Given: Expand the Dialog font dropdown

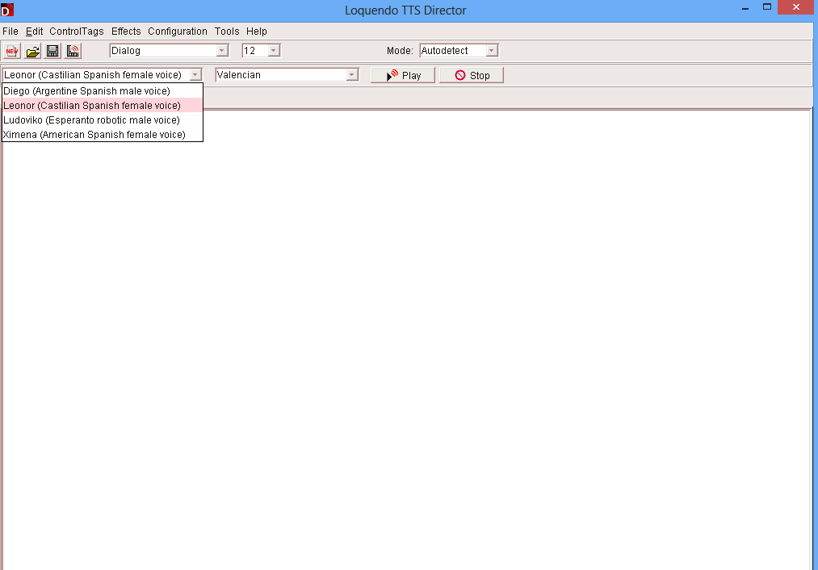Looking at the screenshot, I should tap(222, 51).
